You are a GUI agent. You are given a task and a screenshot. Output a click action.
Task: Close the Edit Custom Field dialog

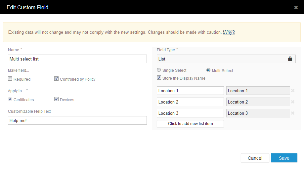[296, 8]
